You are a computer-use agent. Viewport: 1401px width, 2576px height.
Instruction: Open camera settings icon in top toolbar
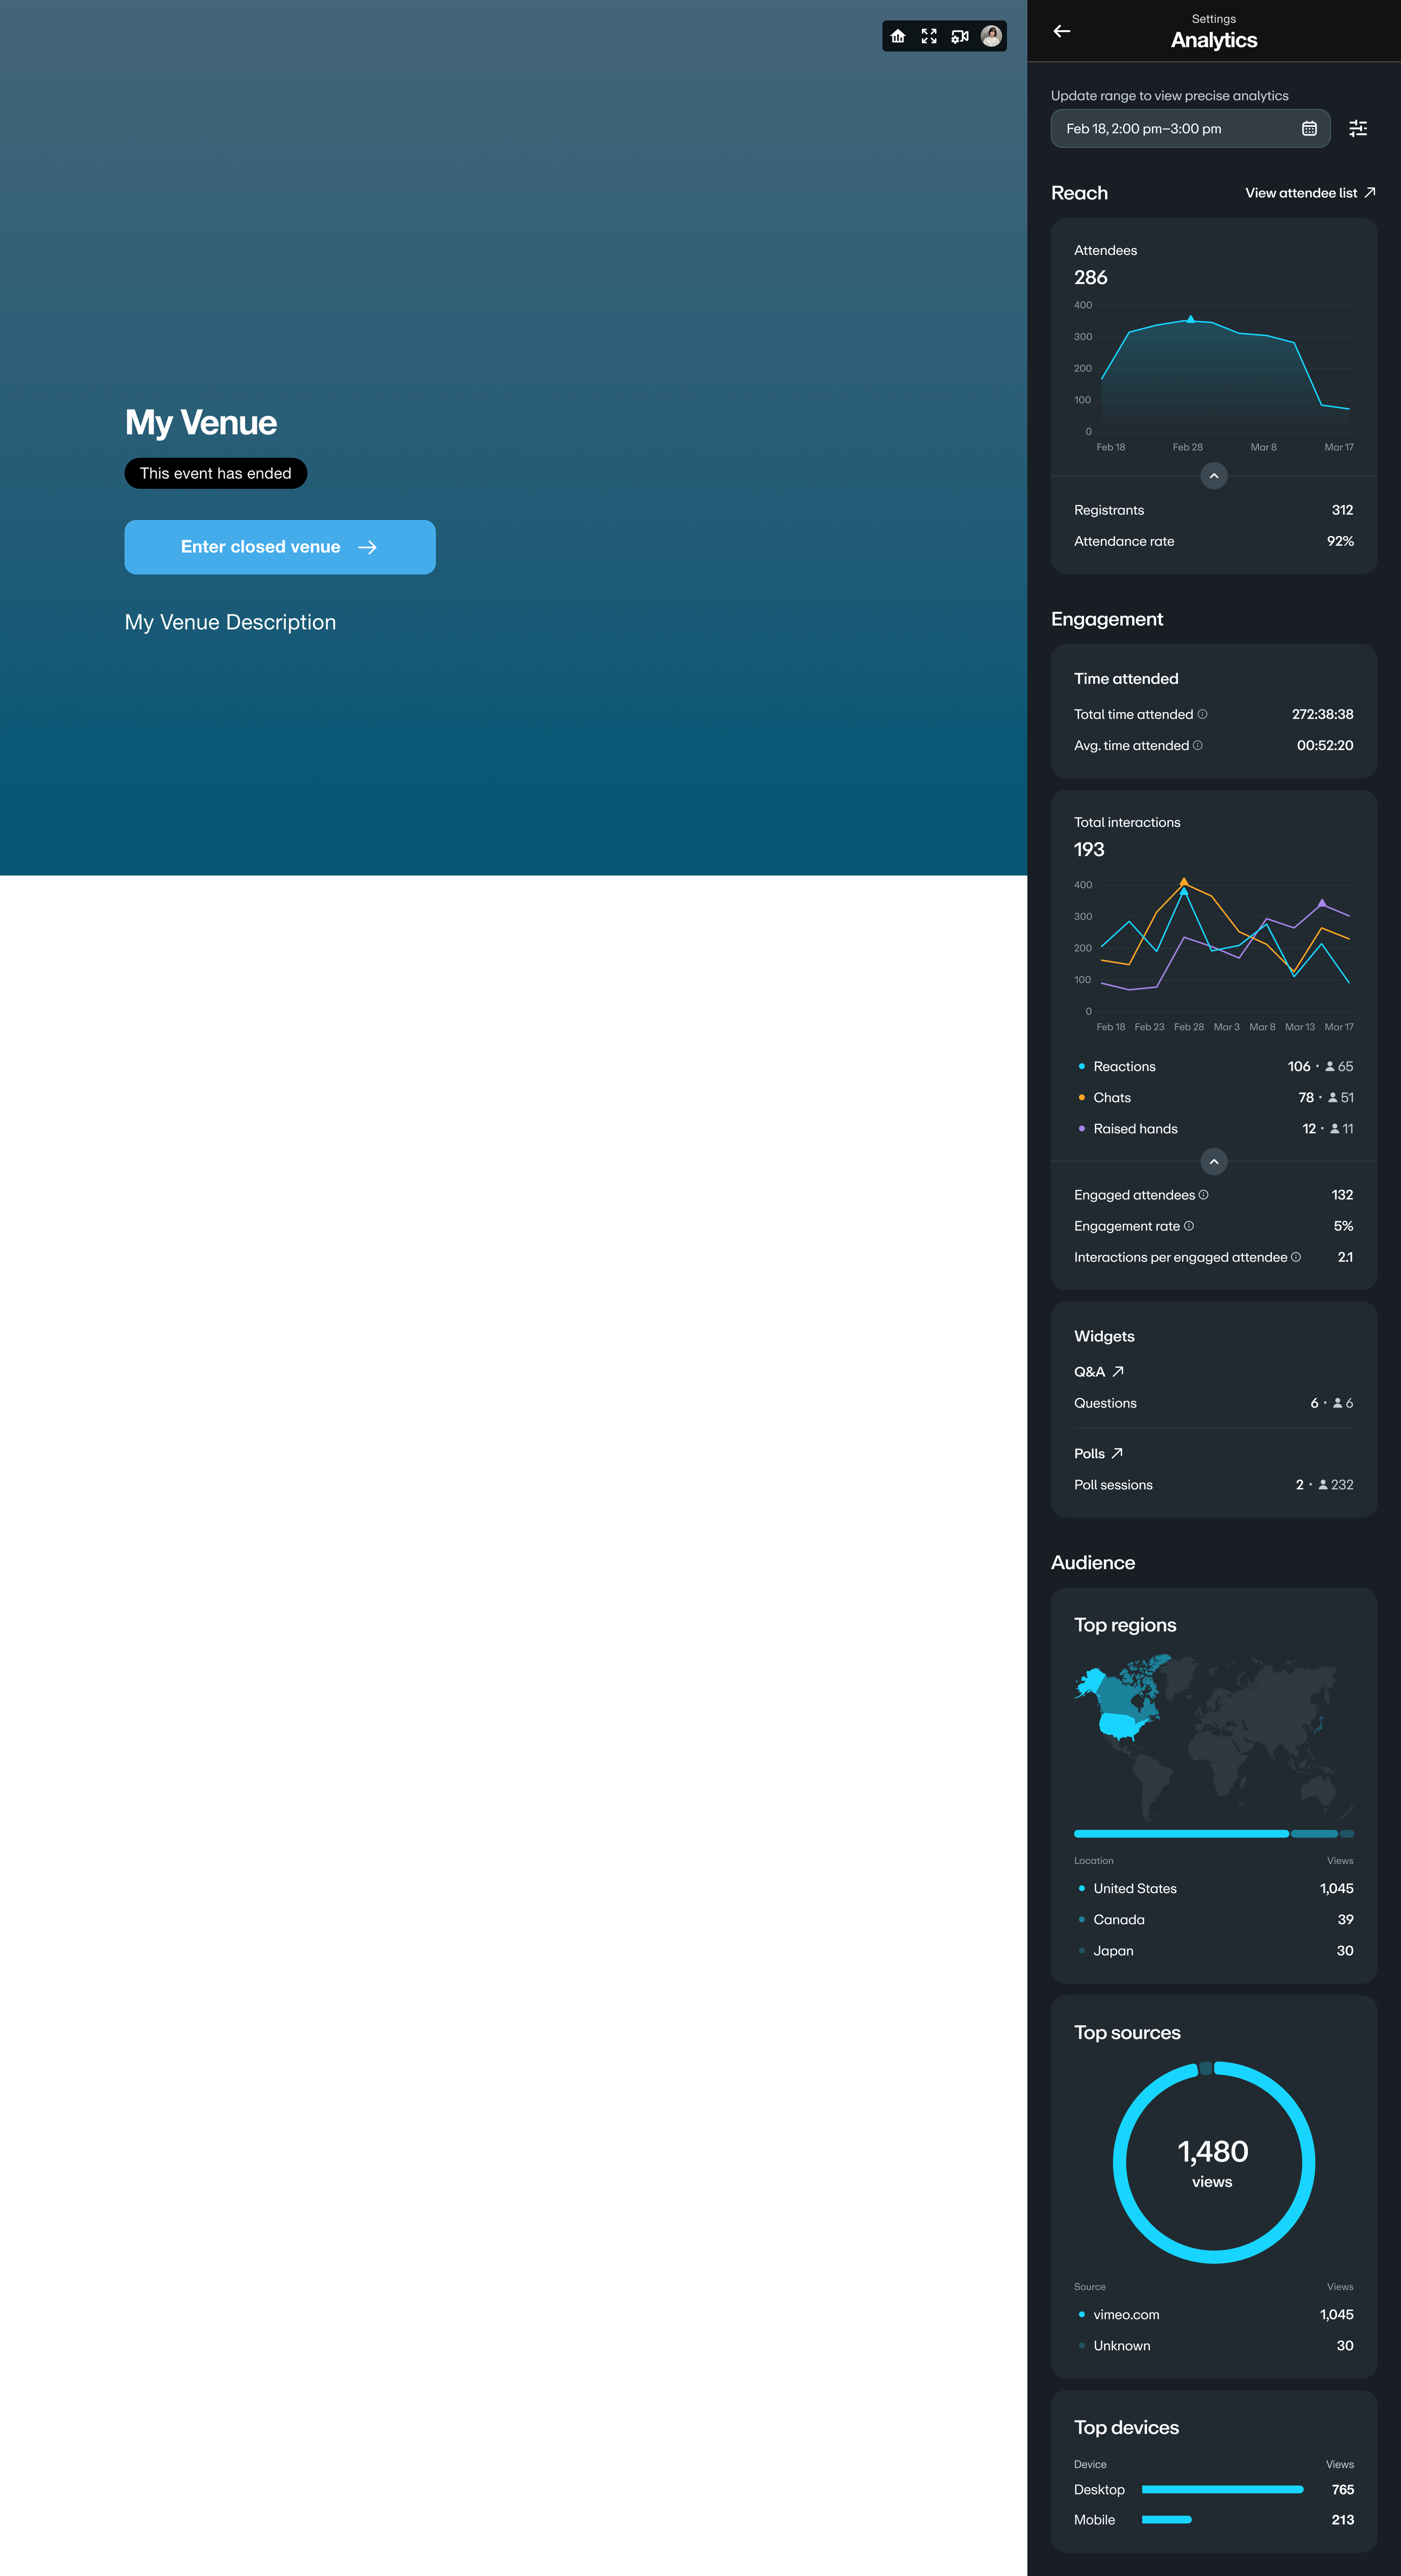click(960, 36)
